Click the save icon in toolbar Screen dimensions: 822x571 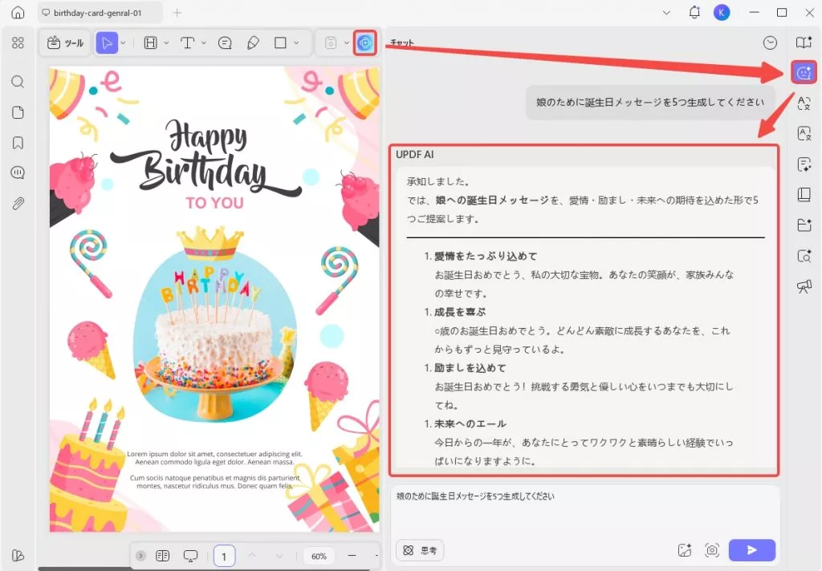click(x=330, y=43)
